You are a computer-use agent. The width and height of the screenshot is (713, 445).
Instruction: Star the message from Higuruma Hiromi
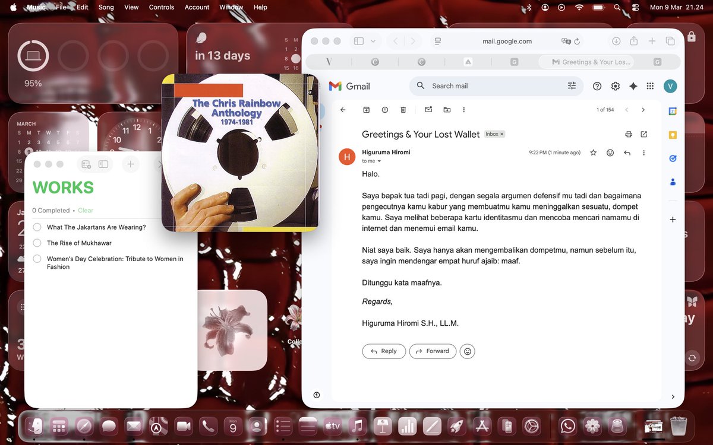tap(593, 152)
